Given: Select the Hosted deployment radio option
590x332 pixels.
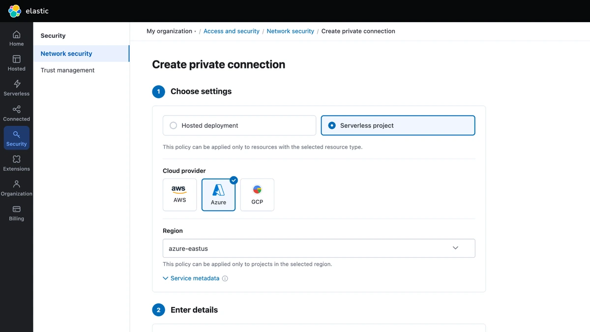Looking at the screenshot, I should click(239, 125).
